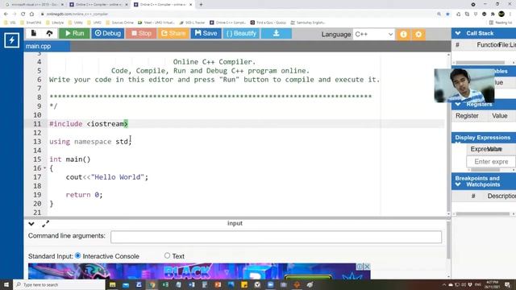Reload the page

click(x=23, y=14)
